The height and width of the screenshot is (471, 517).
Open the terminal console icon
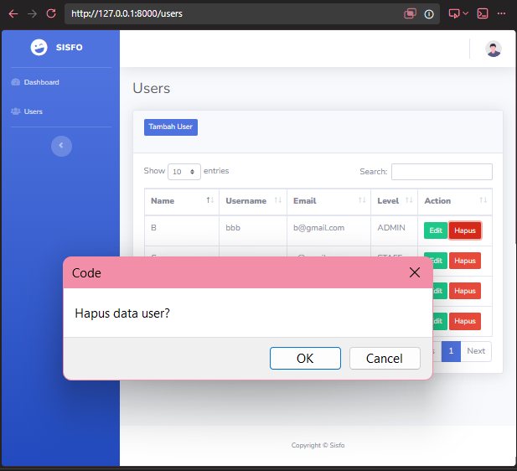pos(483,14)
